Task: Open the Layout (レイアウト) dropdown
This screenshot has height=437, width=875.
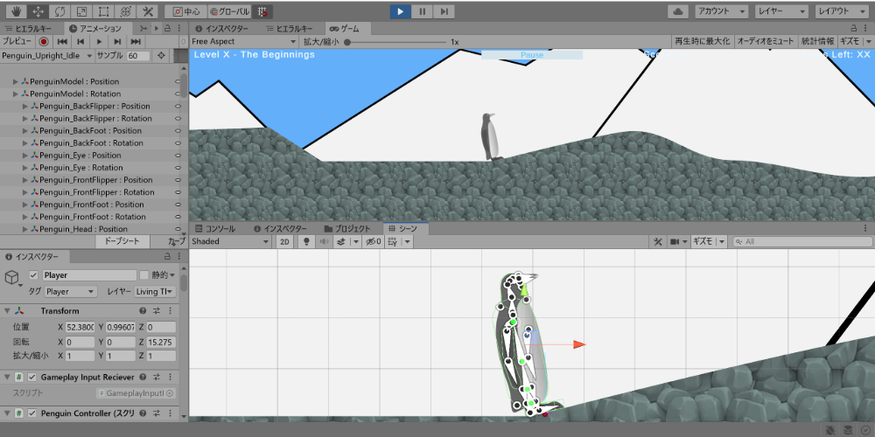Action: (841, 11)
